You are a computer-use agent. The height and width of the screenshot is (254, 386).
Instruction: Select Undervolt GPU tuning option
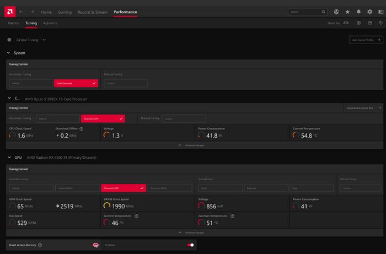78,188
